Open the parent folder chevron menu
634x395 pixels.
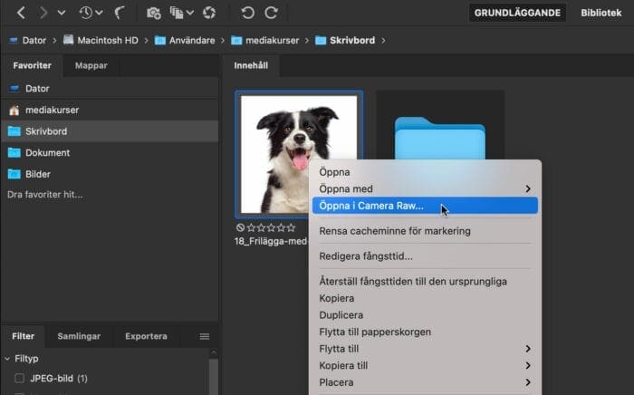coord(62,13)
